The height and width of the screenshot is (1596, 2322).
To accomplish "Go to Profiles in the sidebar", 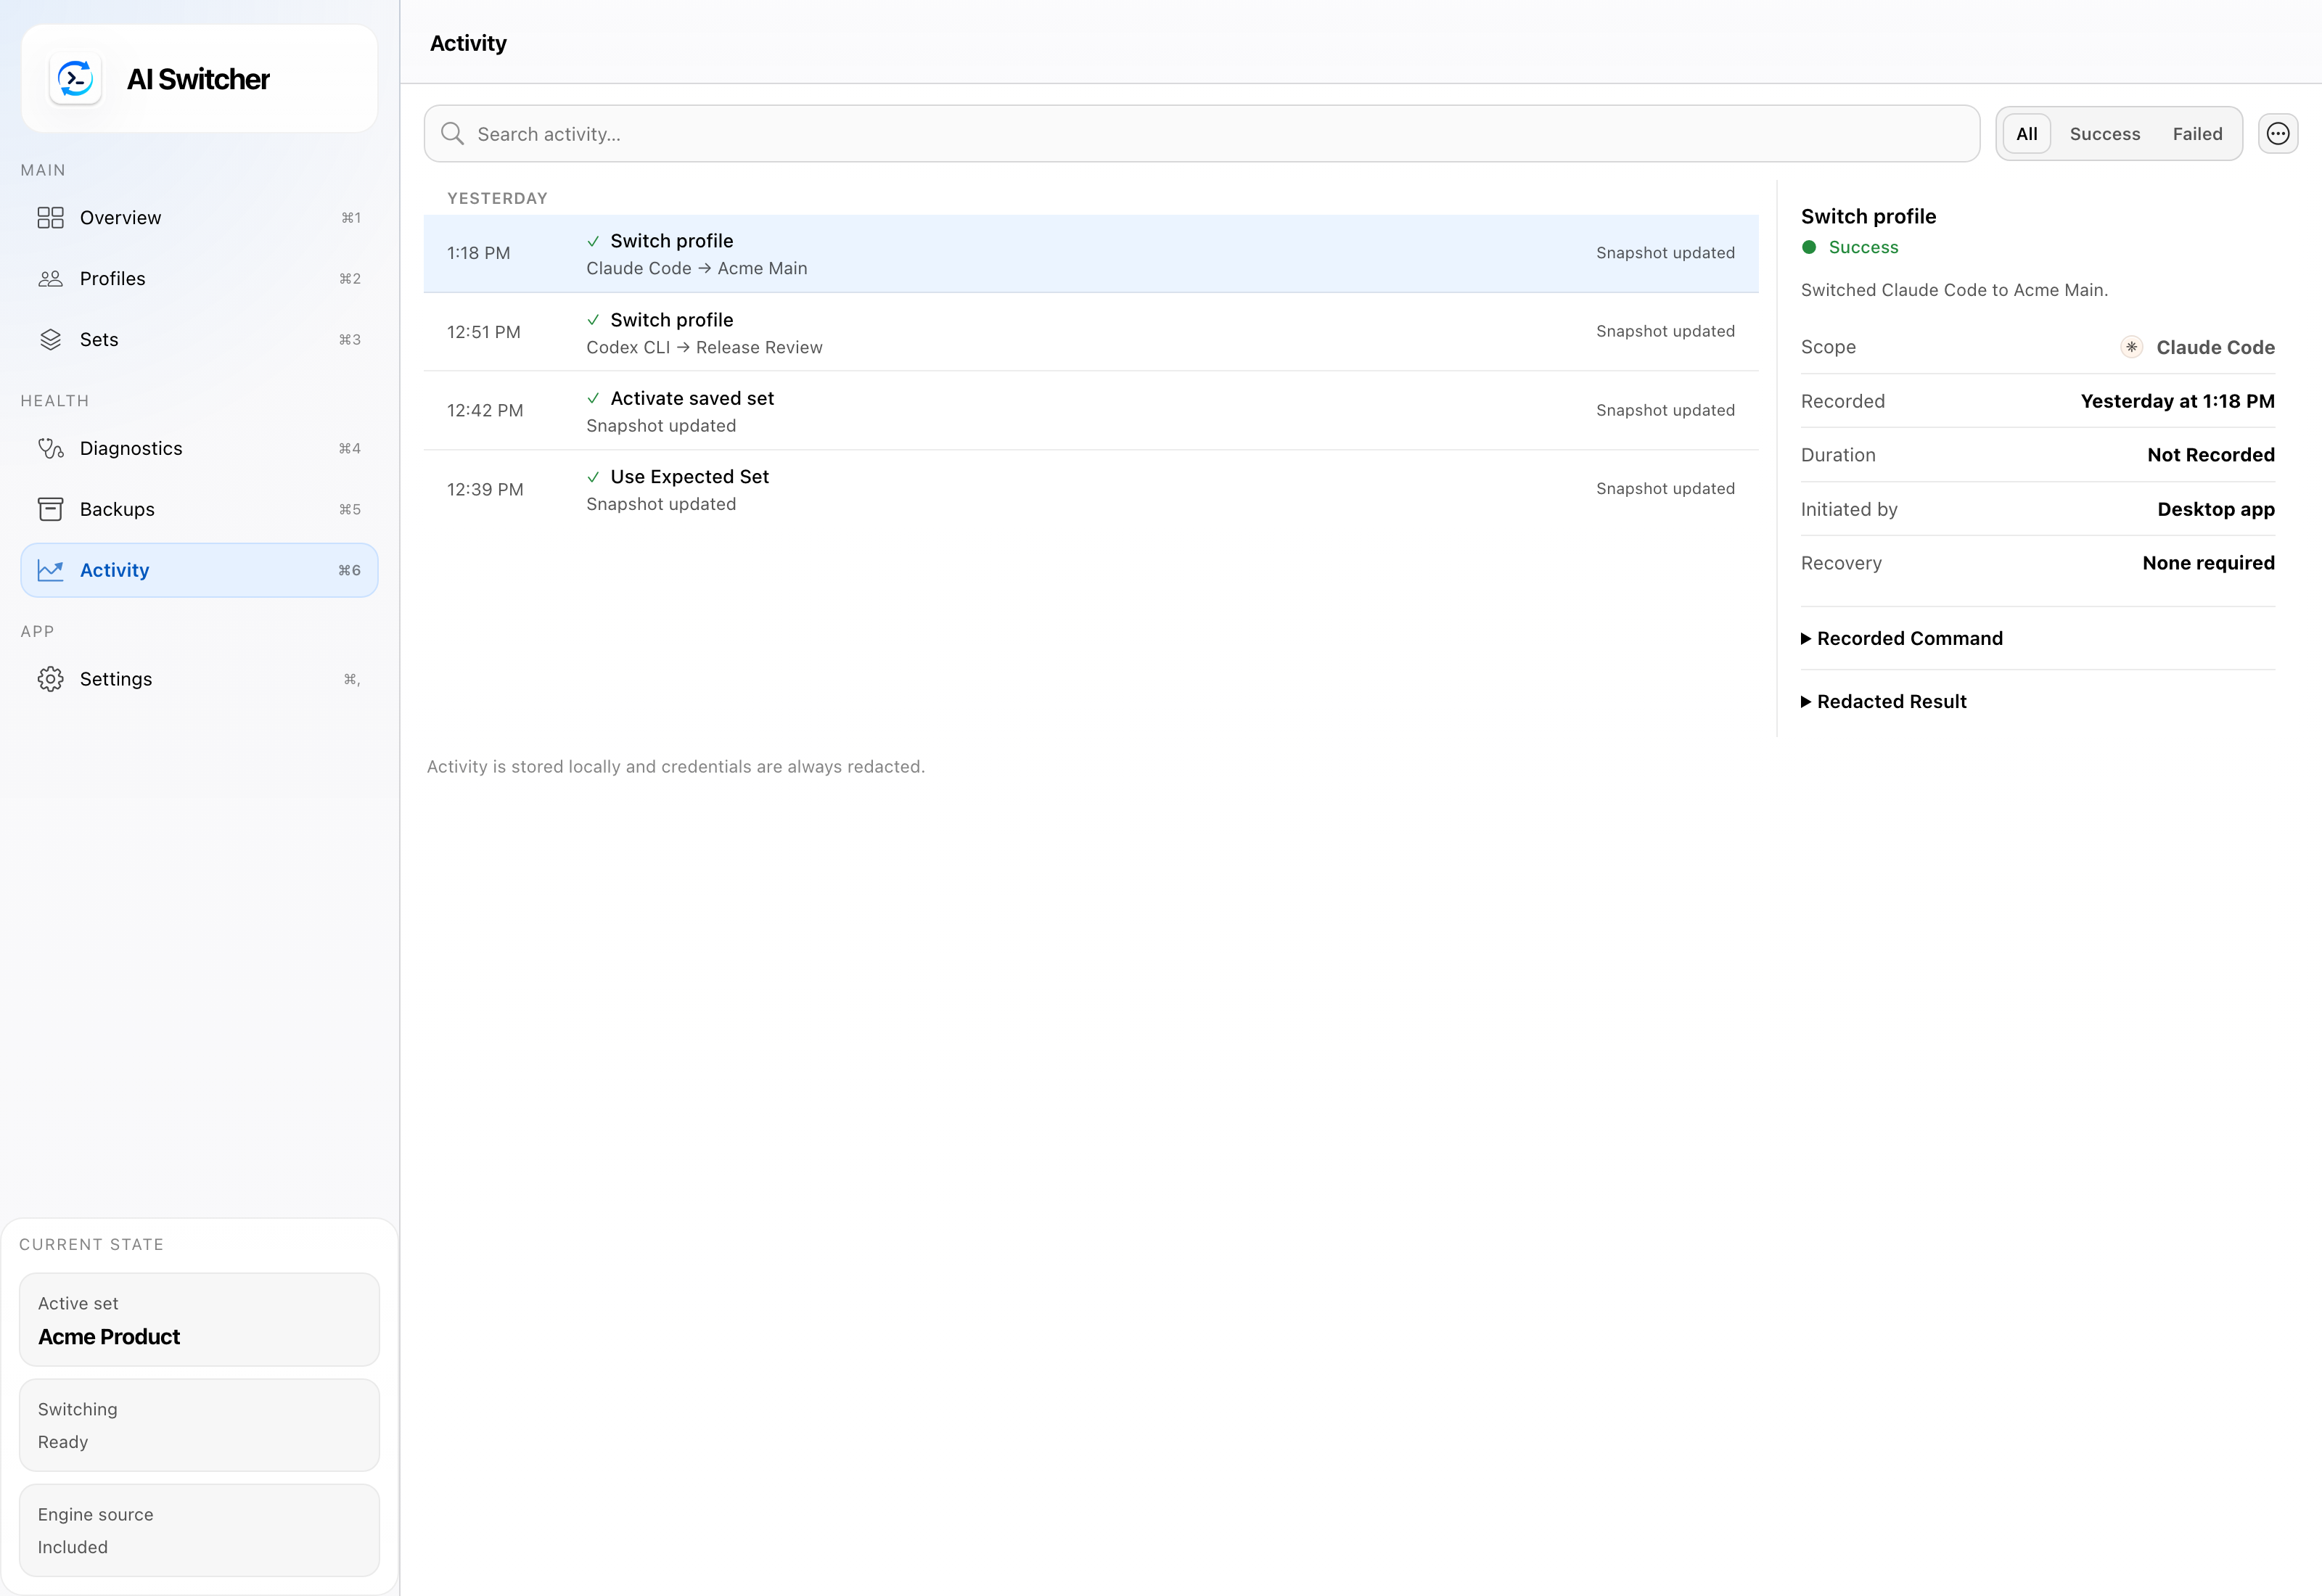I will point(199,279).
